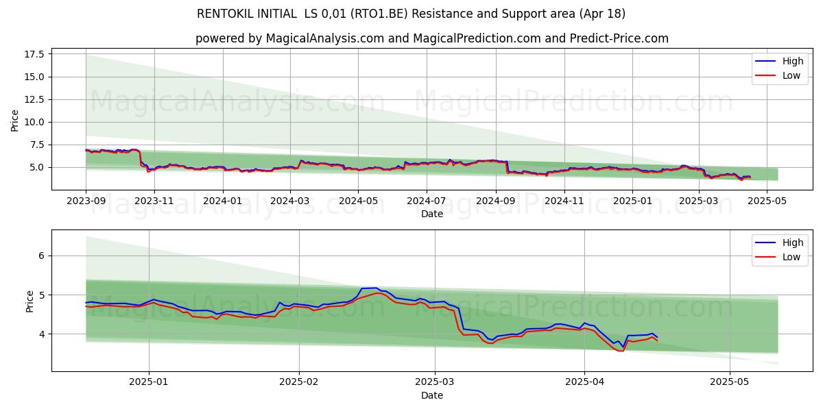Click the 2024-03 date tick label
This screenshot has width=823, height=411.
(x=289, y=201)
